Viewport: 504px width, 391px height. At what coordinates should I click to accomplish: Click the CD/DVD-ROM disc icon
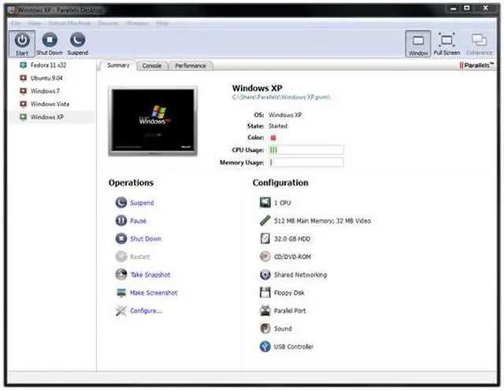(265, 256)
